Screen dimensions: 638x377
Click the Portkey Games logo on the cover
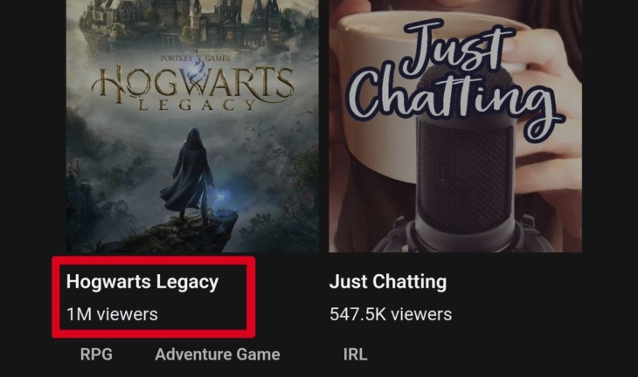pos(195,58)
